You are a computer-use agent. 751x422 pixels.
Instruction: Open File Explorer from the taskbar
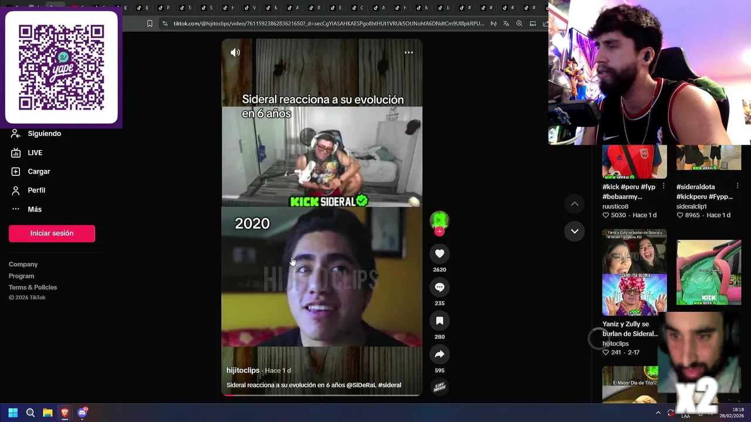coord(48,413)
